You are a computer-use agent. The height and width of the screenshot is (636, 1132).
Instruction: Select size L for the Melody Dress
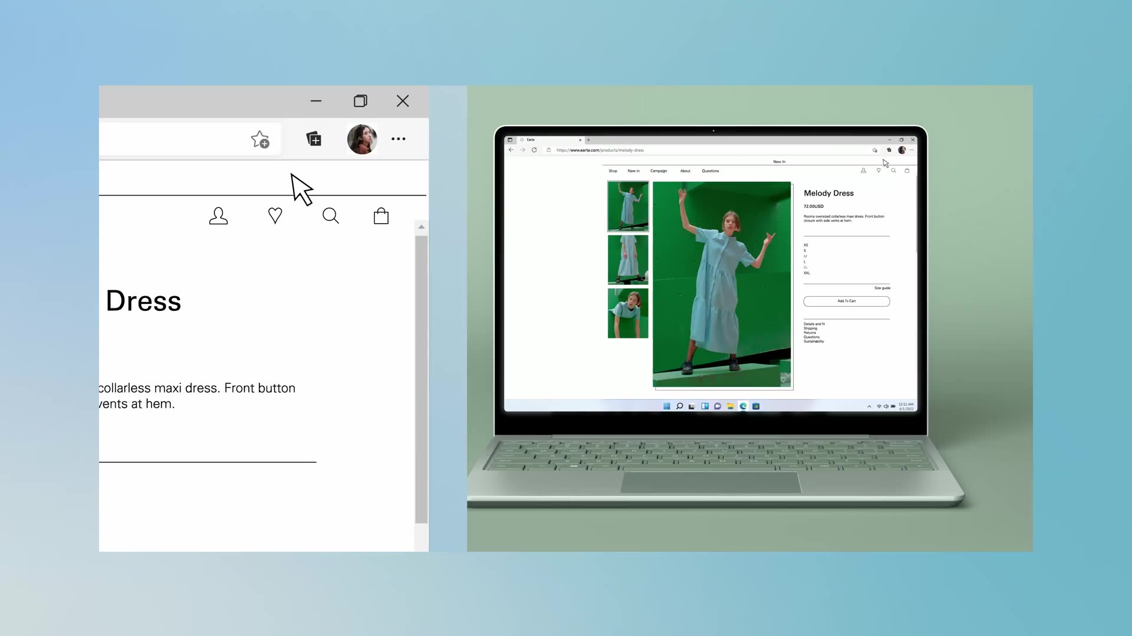coord(805,262)
